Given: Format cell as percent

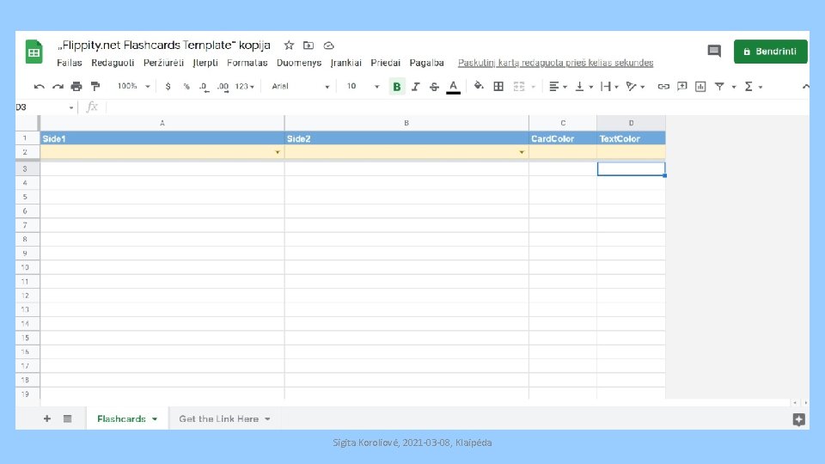Looking at the screenshot, I should pos(186,86).
